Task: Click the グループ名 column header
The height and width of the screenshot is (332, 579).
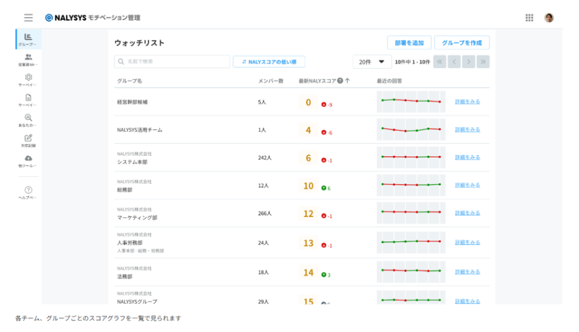Action: pyautogui.click(x=130, y=81)
